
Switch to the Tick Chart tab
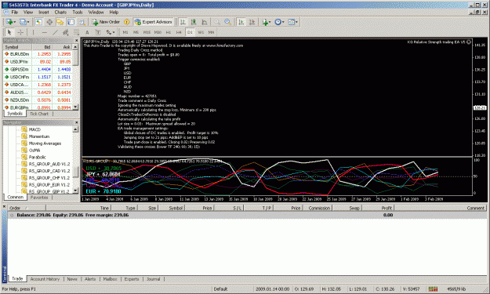(39, 114)
